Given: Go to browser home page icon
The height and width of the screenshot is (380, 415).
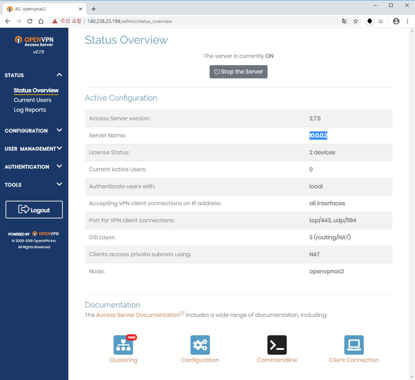Looking at the screenshot, I should (41, 21).
